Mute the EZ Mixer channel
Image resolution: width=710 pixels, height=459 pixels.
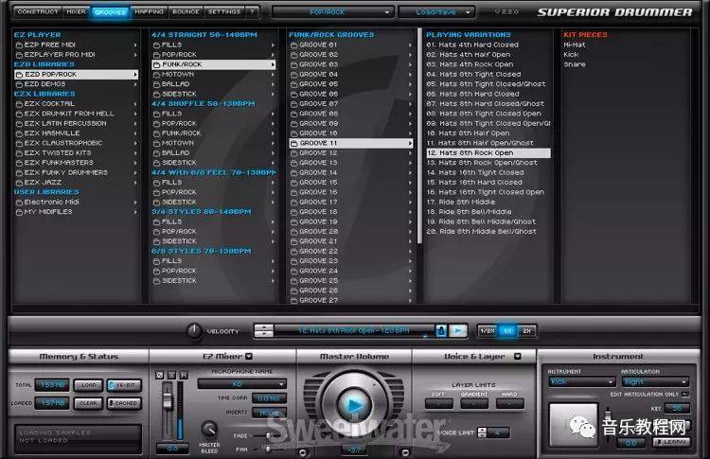click(x=184, y=375)
